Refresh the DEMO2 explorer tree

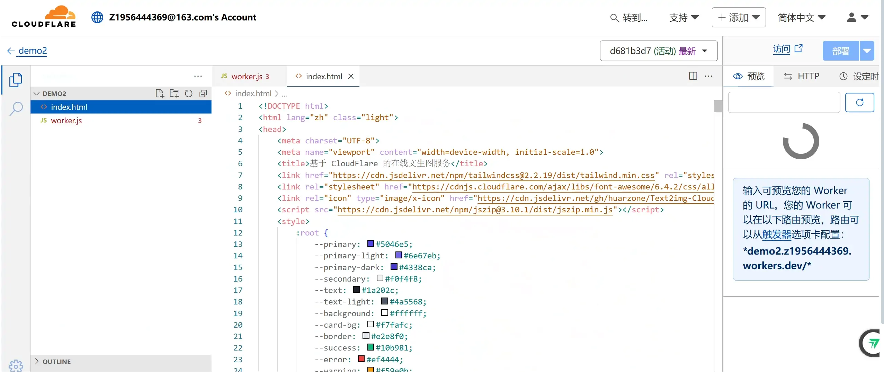[x=189, y=94]
